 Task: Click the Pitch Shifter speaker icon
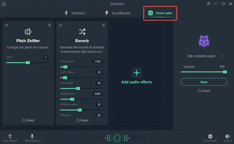(x=28, y=32)
